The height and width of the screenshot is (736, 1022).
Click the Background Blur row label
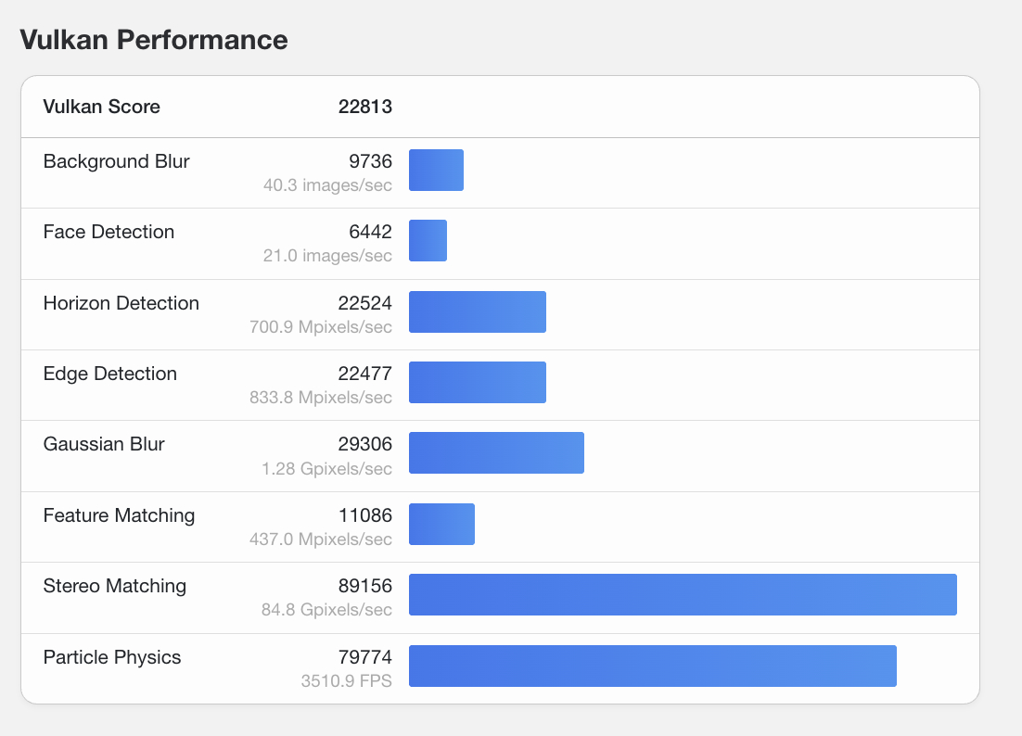point(116,161)
